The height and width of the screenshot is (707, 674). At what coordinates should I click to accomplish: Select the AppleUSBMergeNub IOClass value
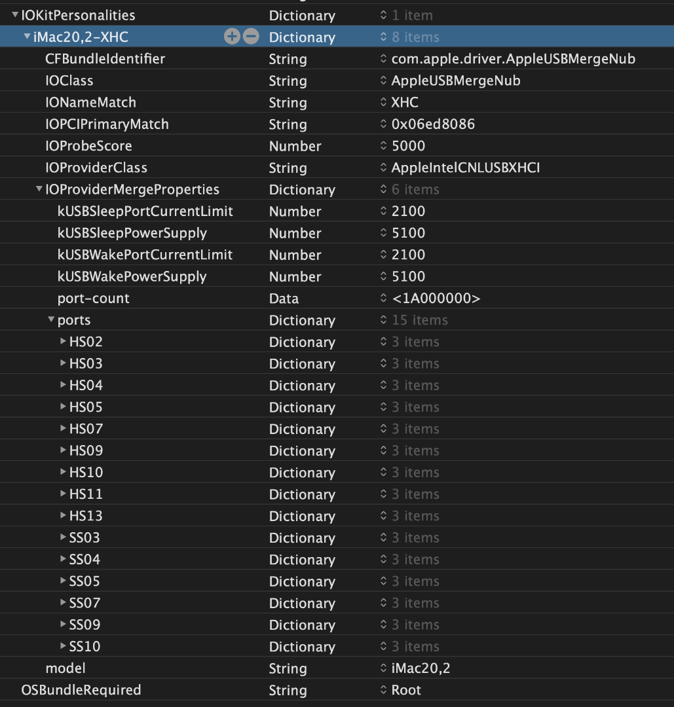point(456,81)
